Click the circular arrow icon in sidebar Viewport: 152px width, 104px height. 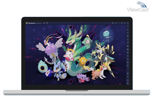click(x=128, y=66)
